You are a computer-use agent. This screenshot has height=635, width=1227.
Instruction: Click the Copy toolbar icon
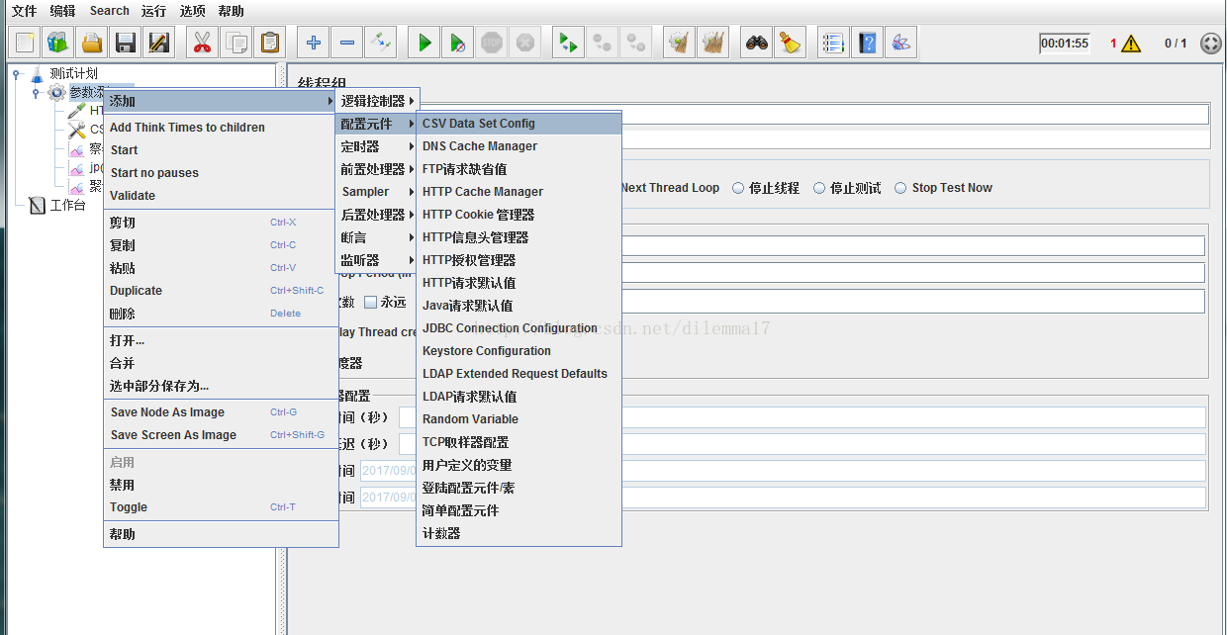coord(236,43)
